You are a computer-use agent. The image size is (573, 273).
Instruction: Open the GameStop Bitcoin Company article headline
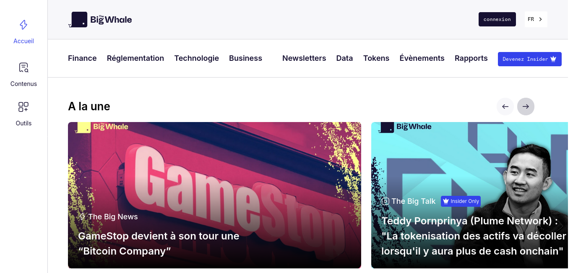159,244
